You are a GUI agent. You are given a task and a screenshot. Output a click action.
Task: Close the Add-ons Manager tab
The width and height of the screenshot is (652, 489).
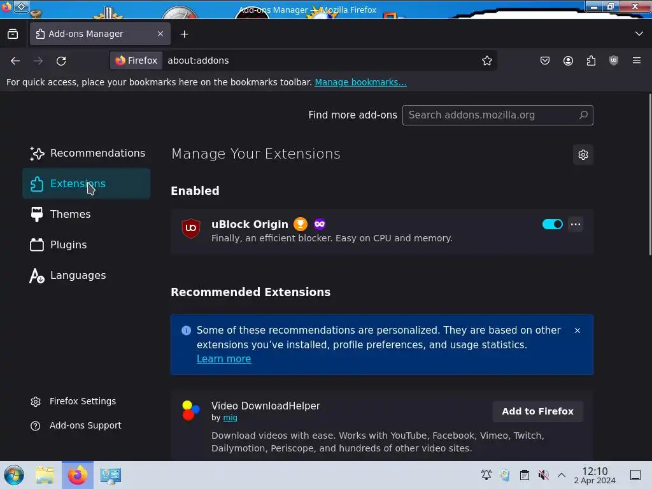coord(160,34)
